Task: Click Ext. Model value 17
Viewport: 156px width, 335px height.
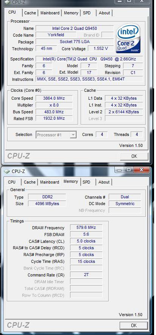Action: [x=89, y=72]
